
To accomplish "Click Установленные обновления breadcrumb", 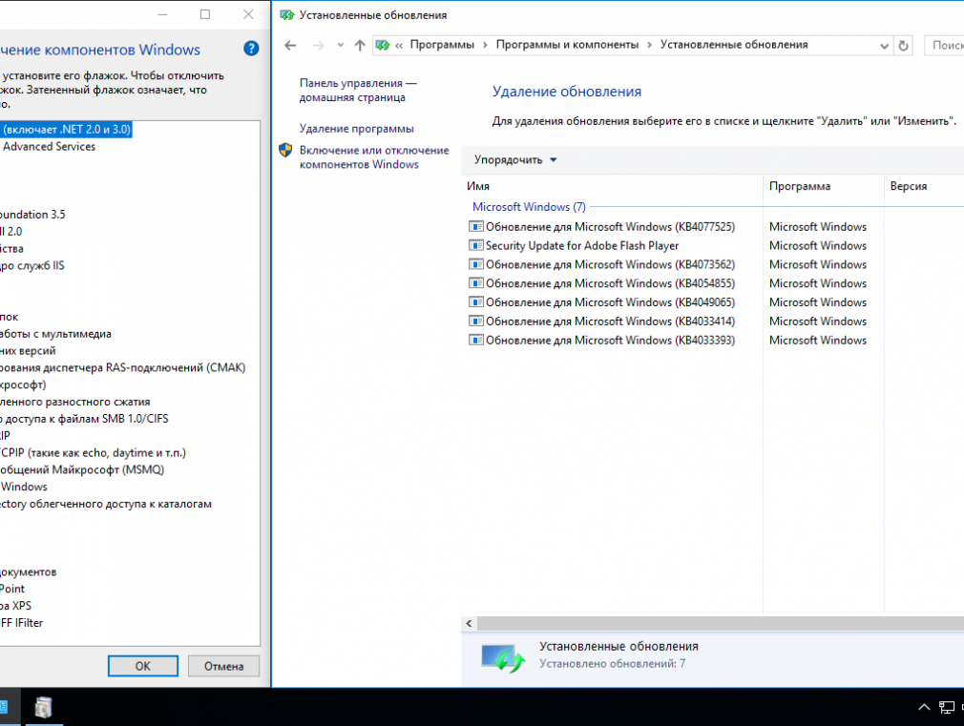I will click(x=734, y=45).
